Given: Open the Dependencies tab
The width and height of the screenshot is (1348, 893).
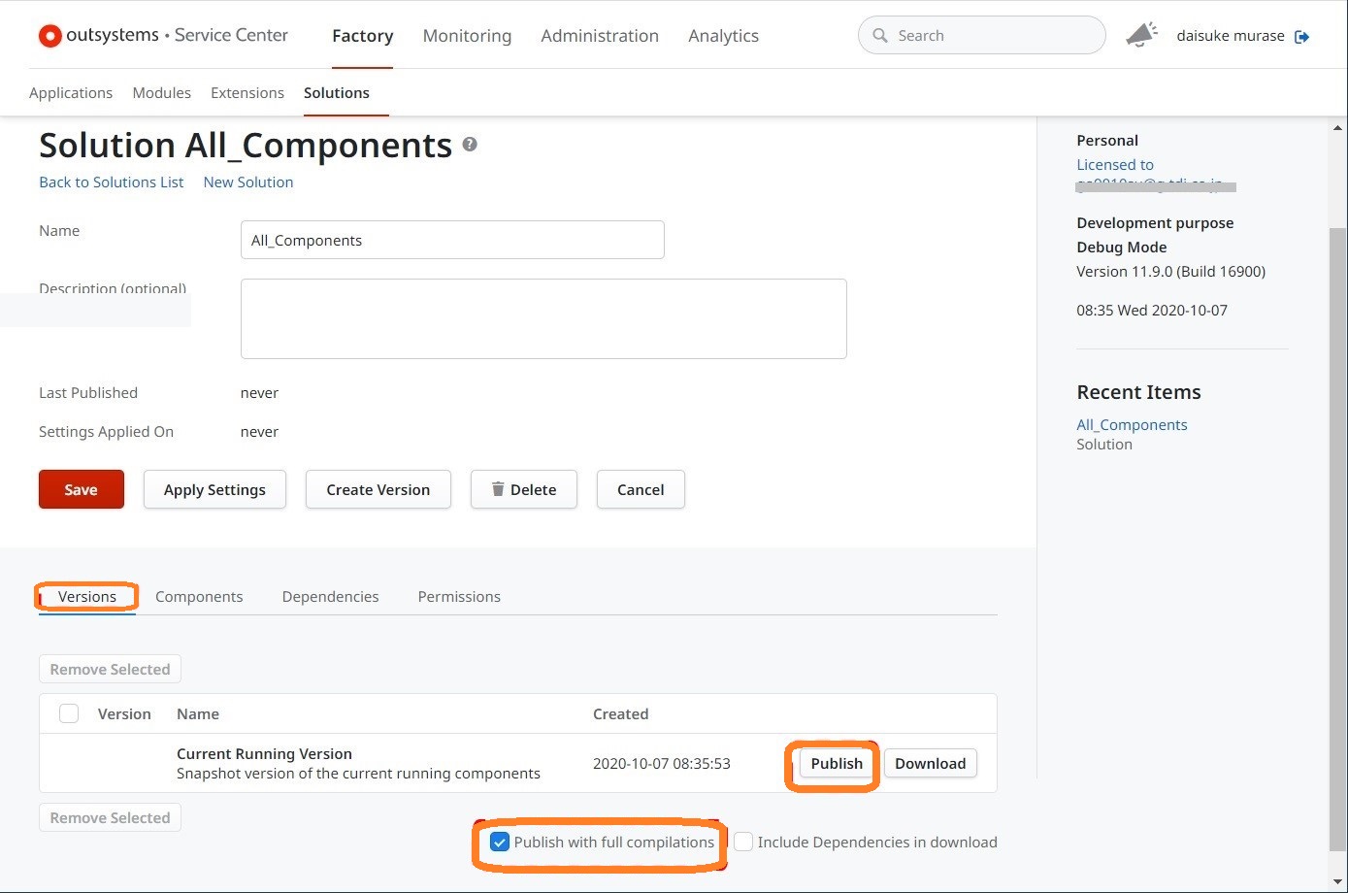Looking at the screenshot, I should tap(330, 597).
